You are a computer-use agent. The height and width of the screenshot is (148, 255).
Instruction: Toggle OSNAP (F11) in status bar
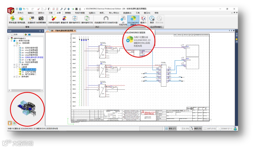coord(225,128)
